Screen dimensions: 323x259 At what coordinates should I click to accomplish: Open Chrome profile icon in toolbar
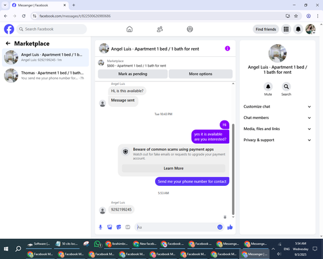click(308, 16)
